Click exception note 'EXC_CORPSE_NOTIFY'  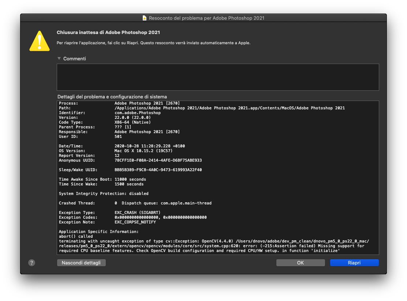135,222
